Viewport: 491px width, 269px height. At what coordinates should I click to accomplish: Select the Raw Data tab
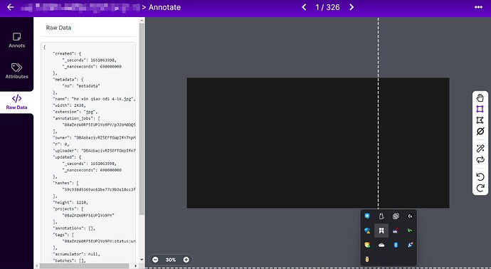[x=16, y=102]
